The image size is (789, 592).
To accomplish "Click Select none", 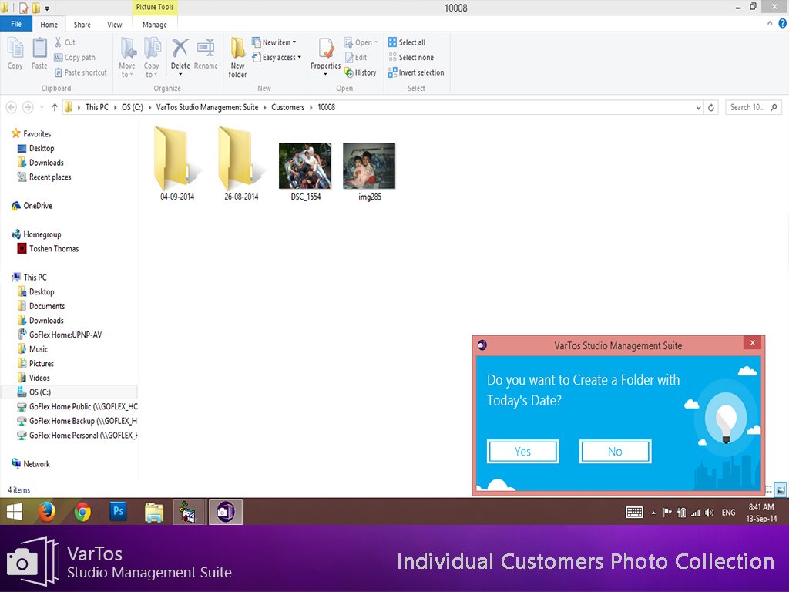I will click(411, 57).
